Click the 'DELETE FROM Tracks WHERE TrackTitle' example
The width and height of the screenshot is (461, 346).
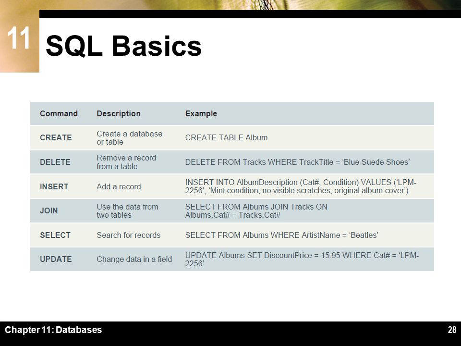[x=298, y=162]
